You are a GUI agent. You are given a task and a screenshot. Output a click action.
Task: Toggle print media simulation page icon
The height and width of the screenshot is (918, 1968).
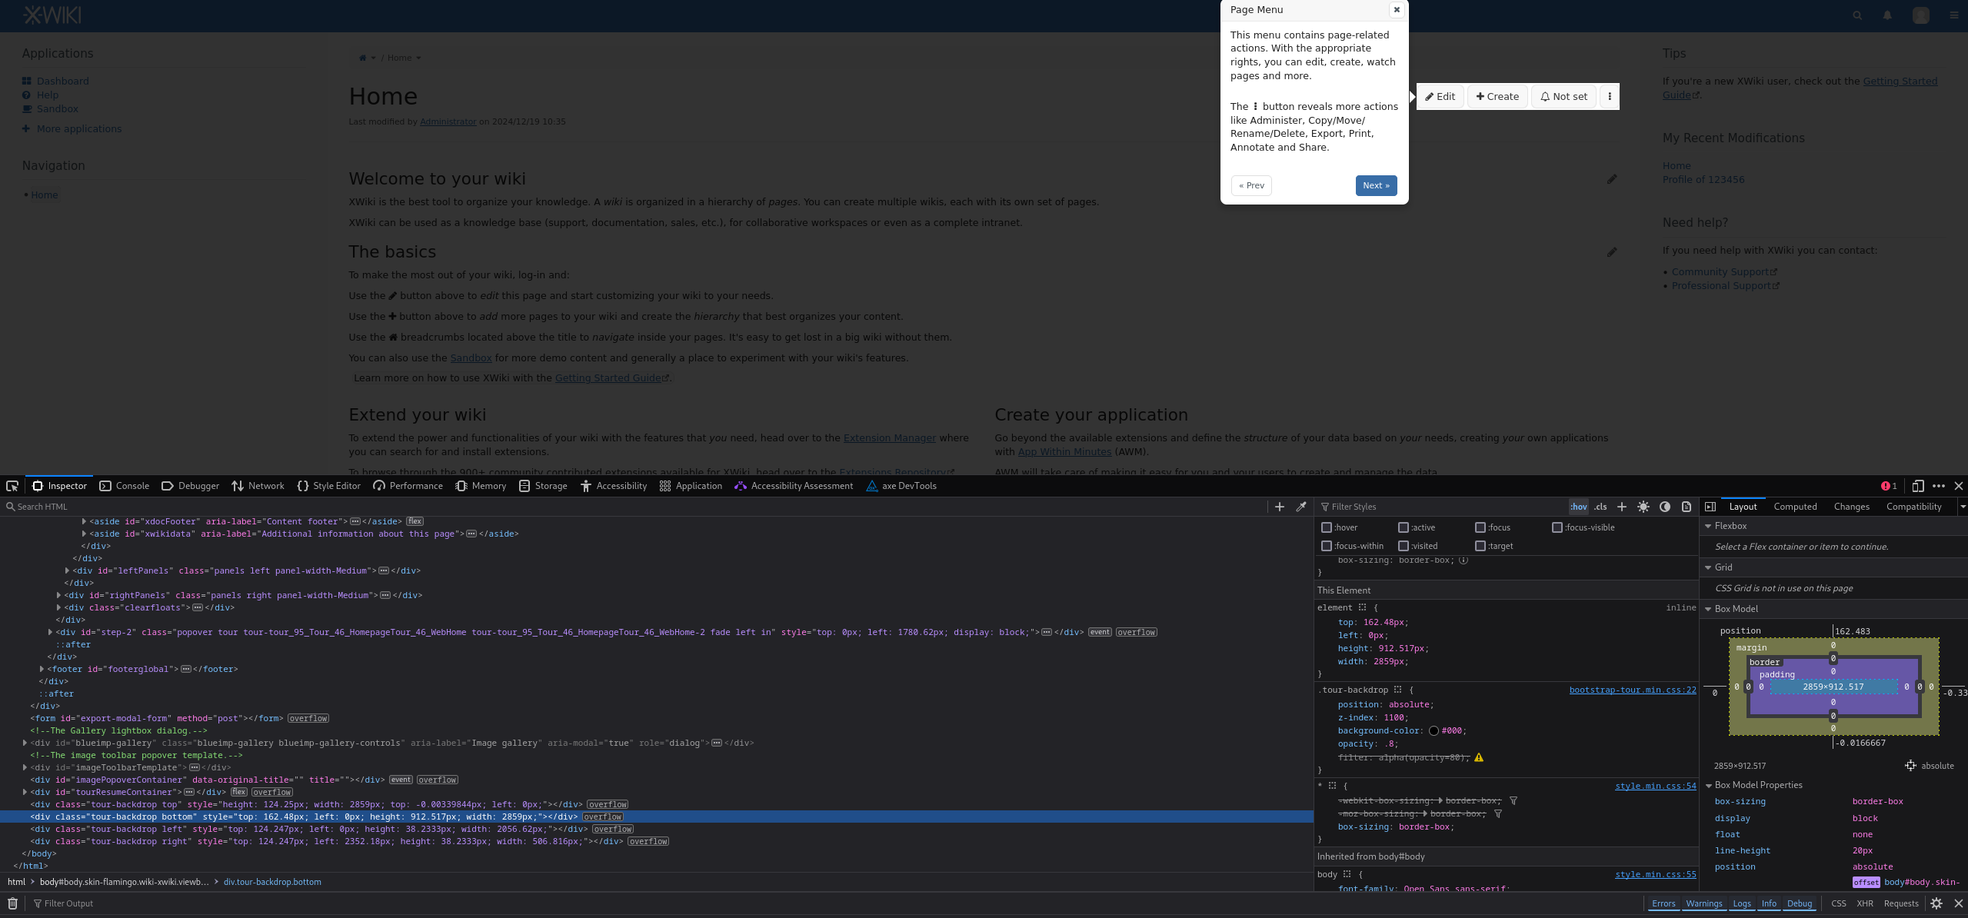(1687, 507)
